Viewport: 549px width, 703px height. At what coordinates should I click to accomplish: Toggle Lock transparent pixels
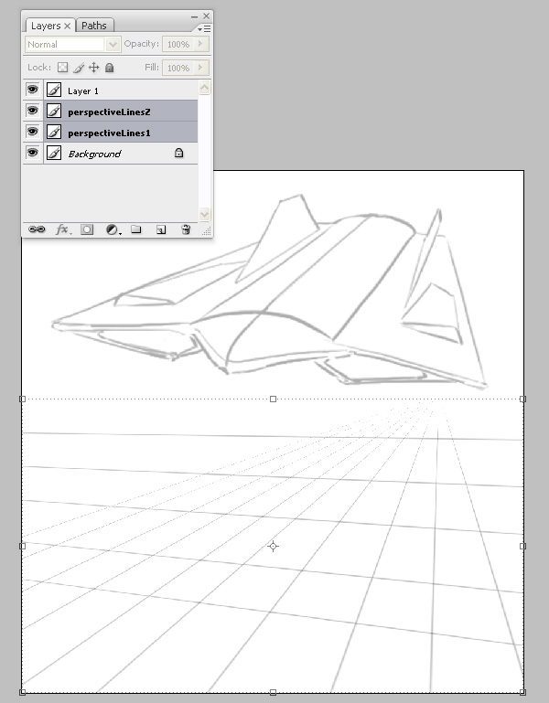coord(63,68)
